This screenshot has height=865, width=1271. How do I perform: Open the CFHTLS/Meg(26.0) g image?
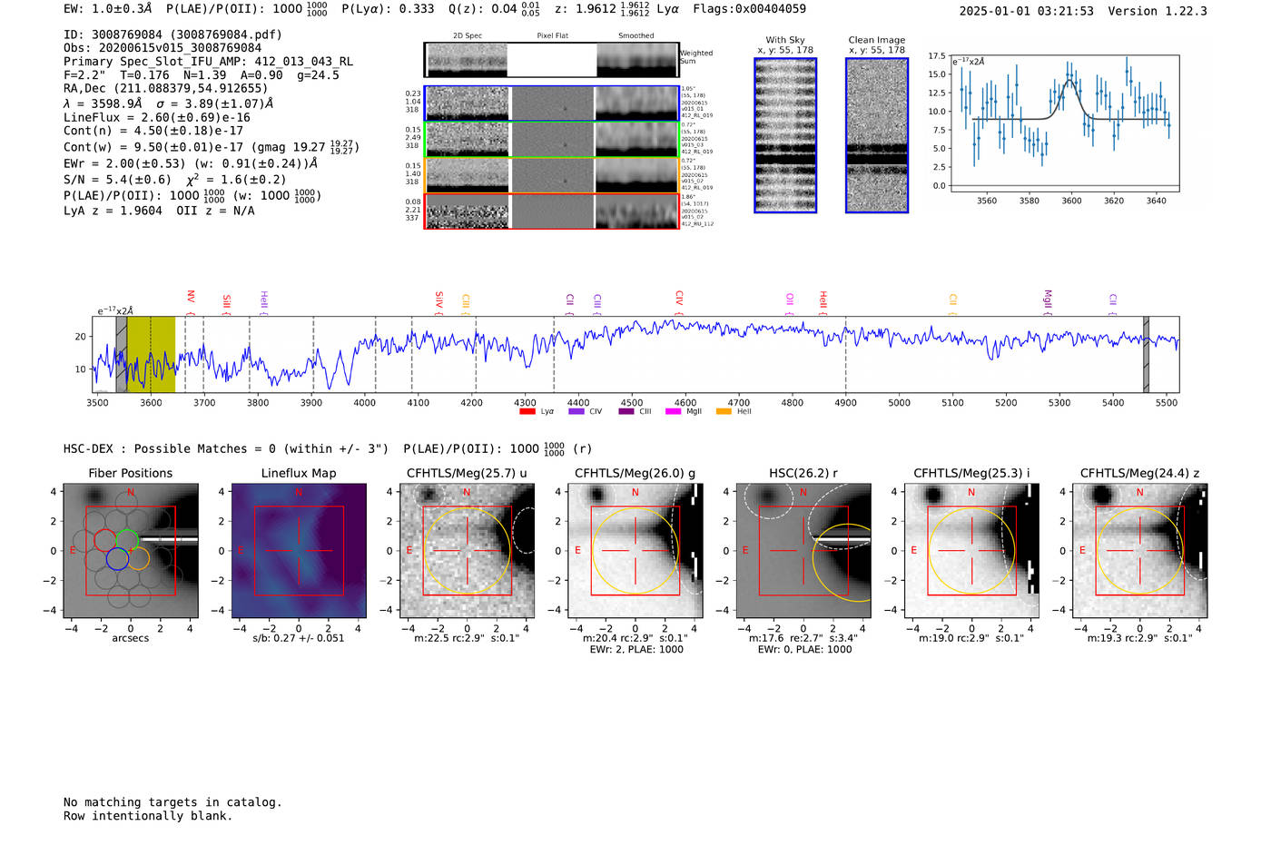[x=635, y=551]
